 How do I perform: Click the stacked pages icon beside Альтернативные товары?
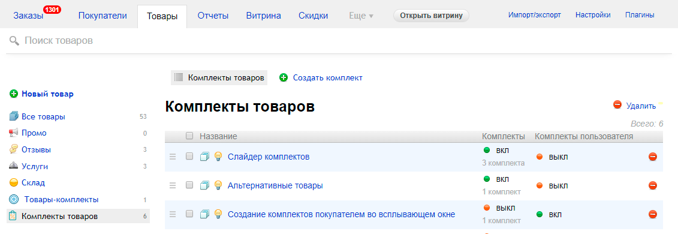tap(204, 185)
